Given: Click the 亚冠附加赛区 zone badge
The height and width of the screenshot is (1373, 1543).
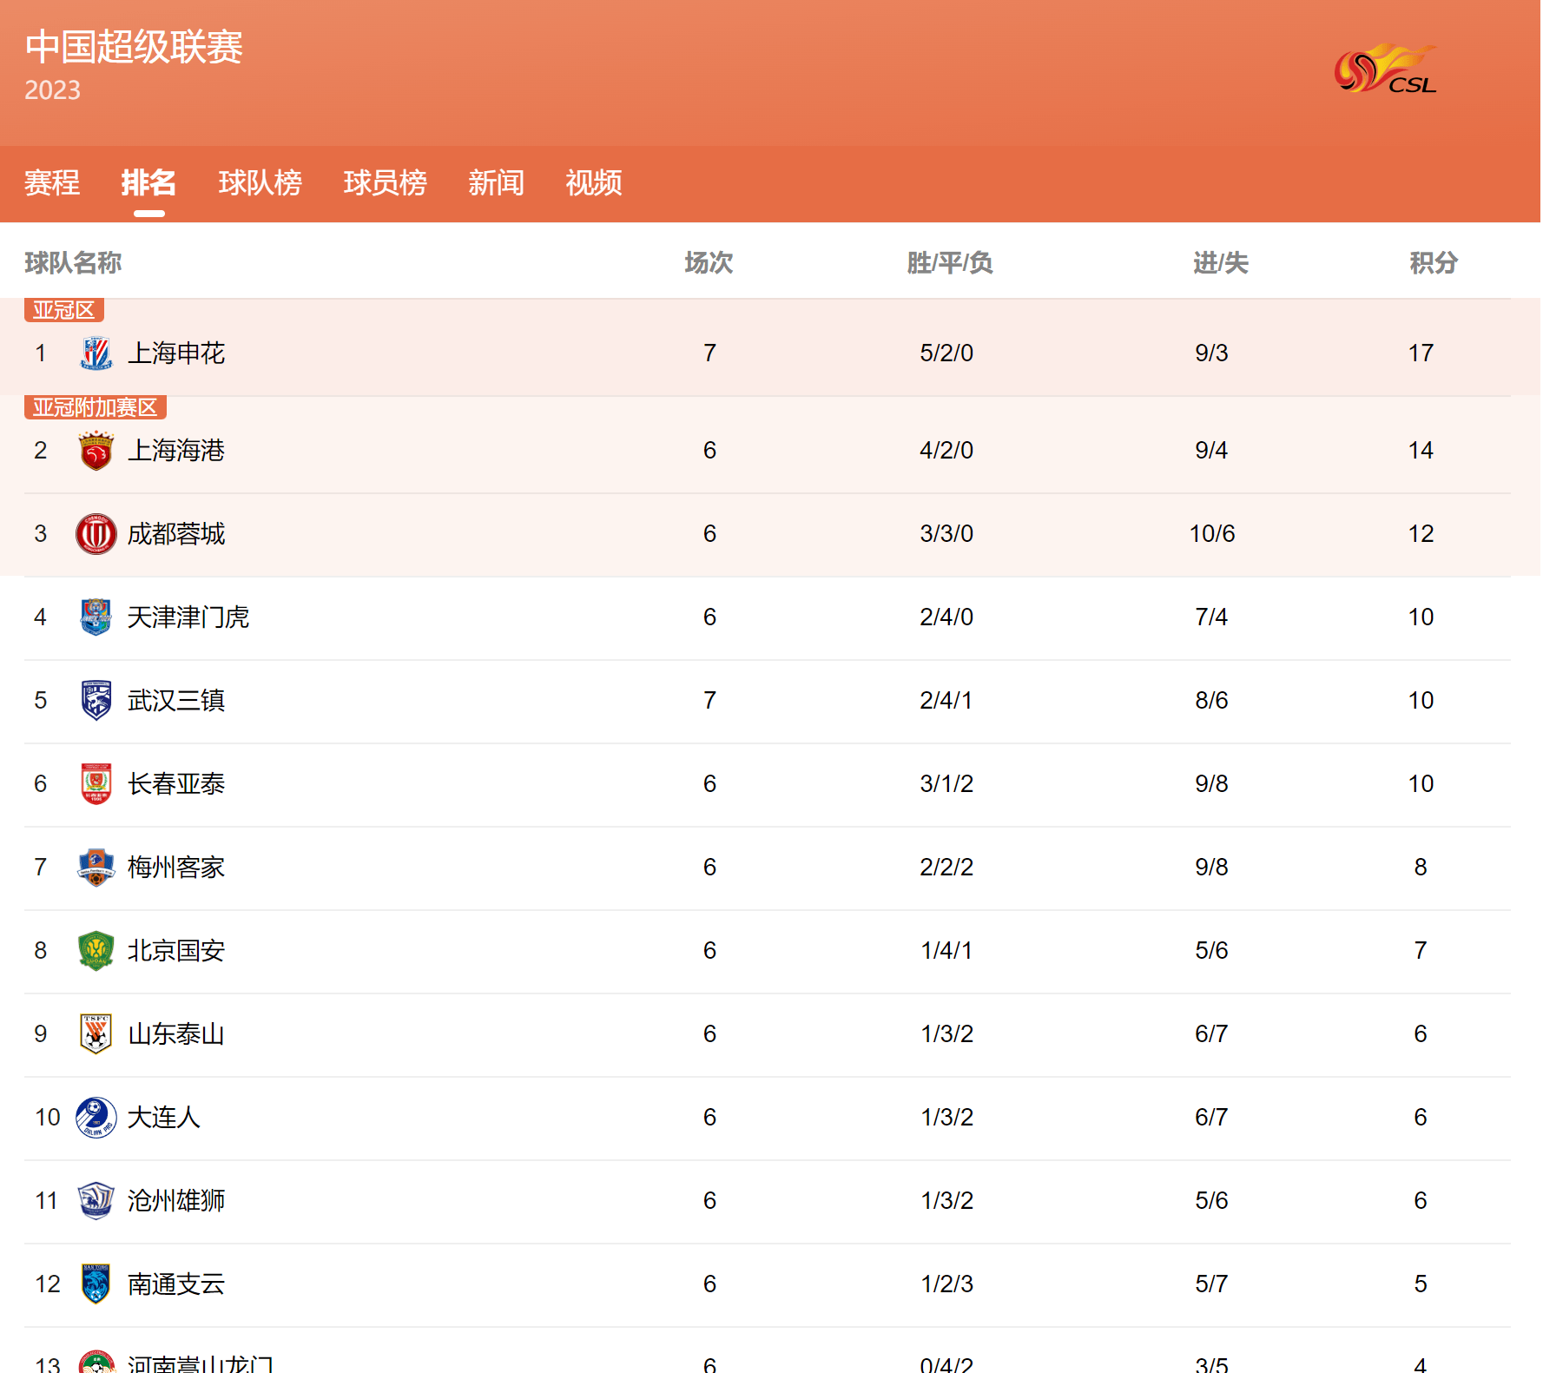Looking at the screenshot, I should point(96,407).
